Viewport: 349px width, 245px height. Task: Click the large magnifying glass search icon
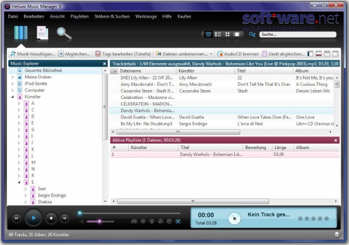click(x=64, y=33)
